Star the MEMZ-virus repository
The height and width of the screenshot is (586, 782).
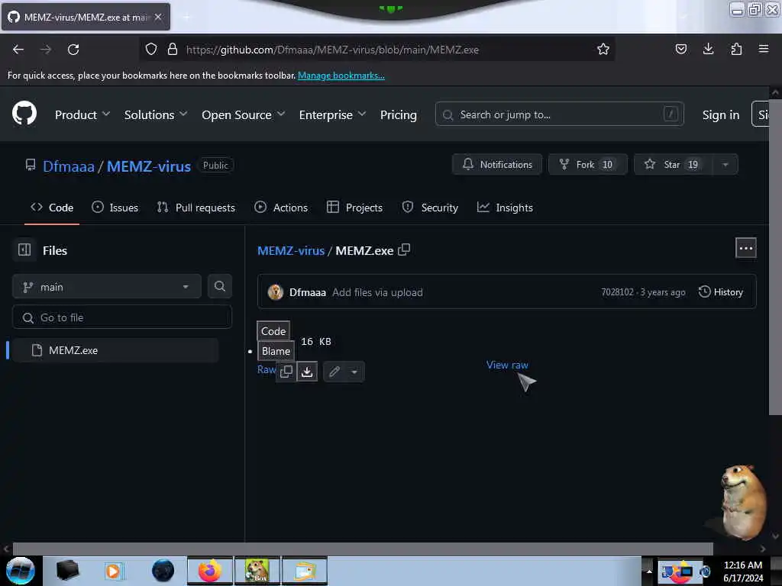674,165
